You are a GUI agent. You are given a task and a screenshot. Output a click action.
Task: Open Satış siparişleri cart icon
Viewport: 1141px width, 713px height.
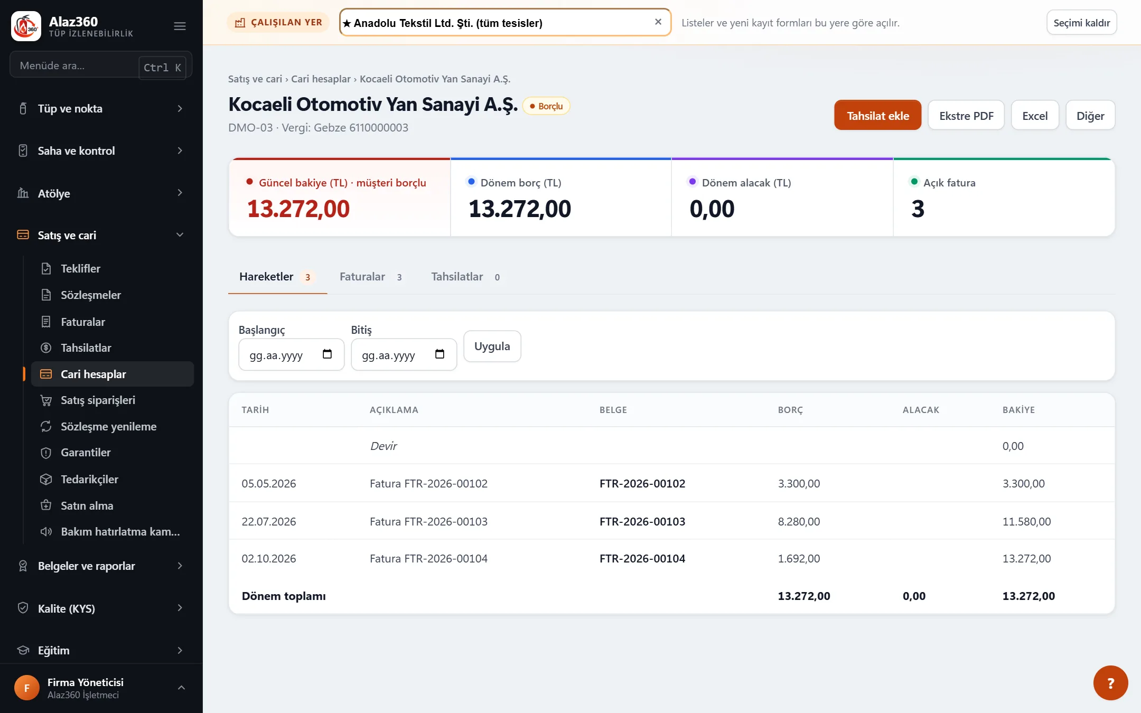click(x=46, y=400)
